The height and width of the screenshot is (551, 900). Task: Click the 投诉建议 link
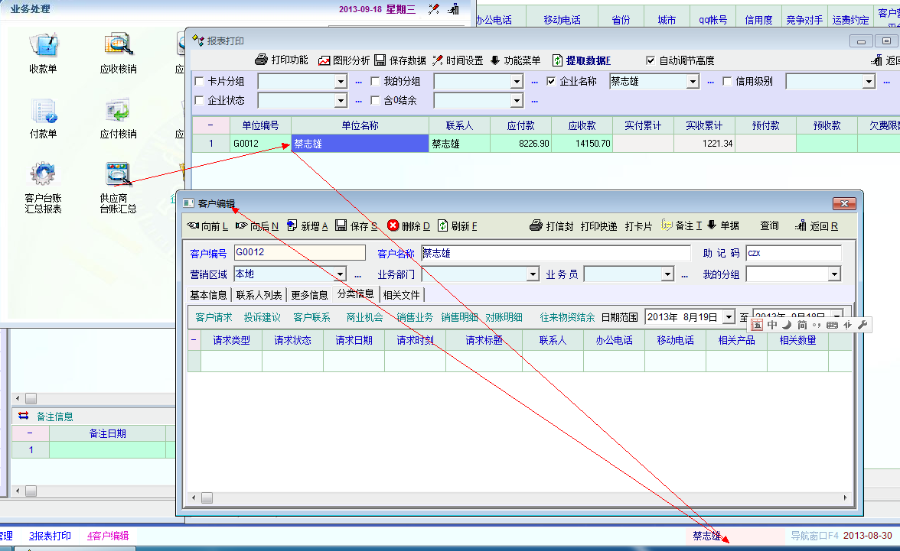[x=262, y=317]
